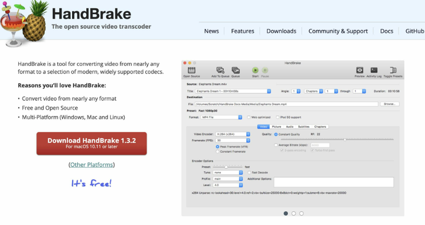
Task: Open the Other Platforms link
Action: click(91, 165)
